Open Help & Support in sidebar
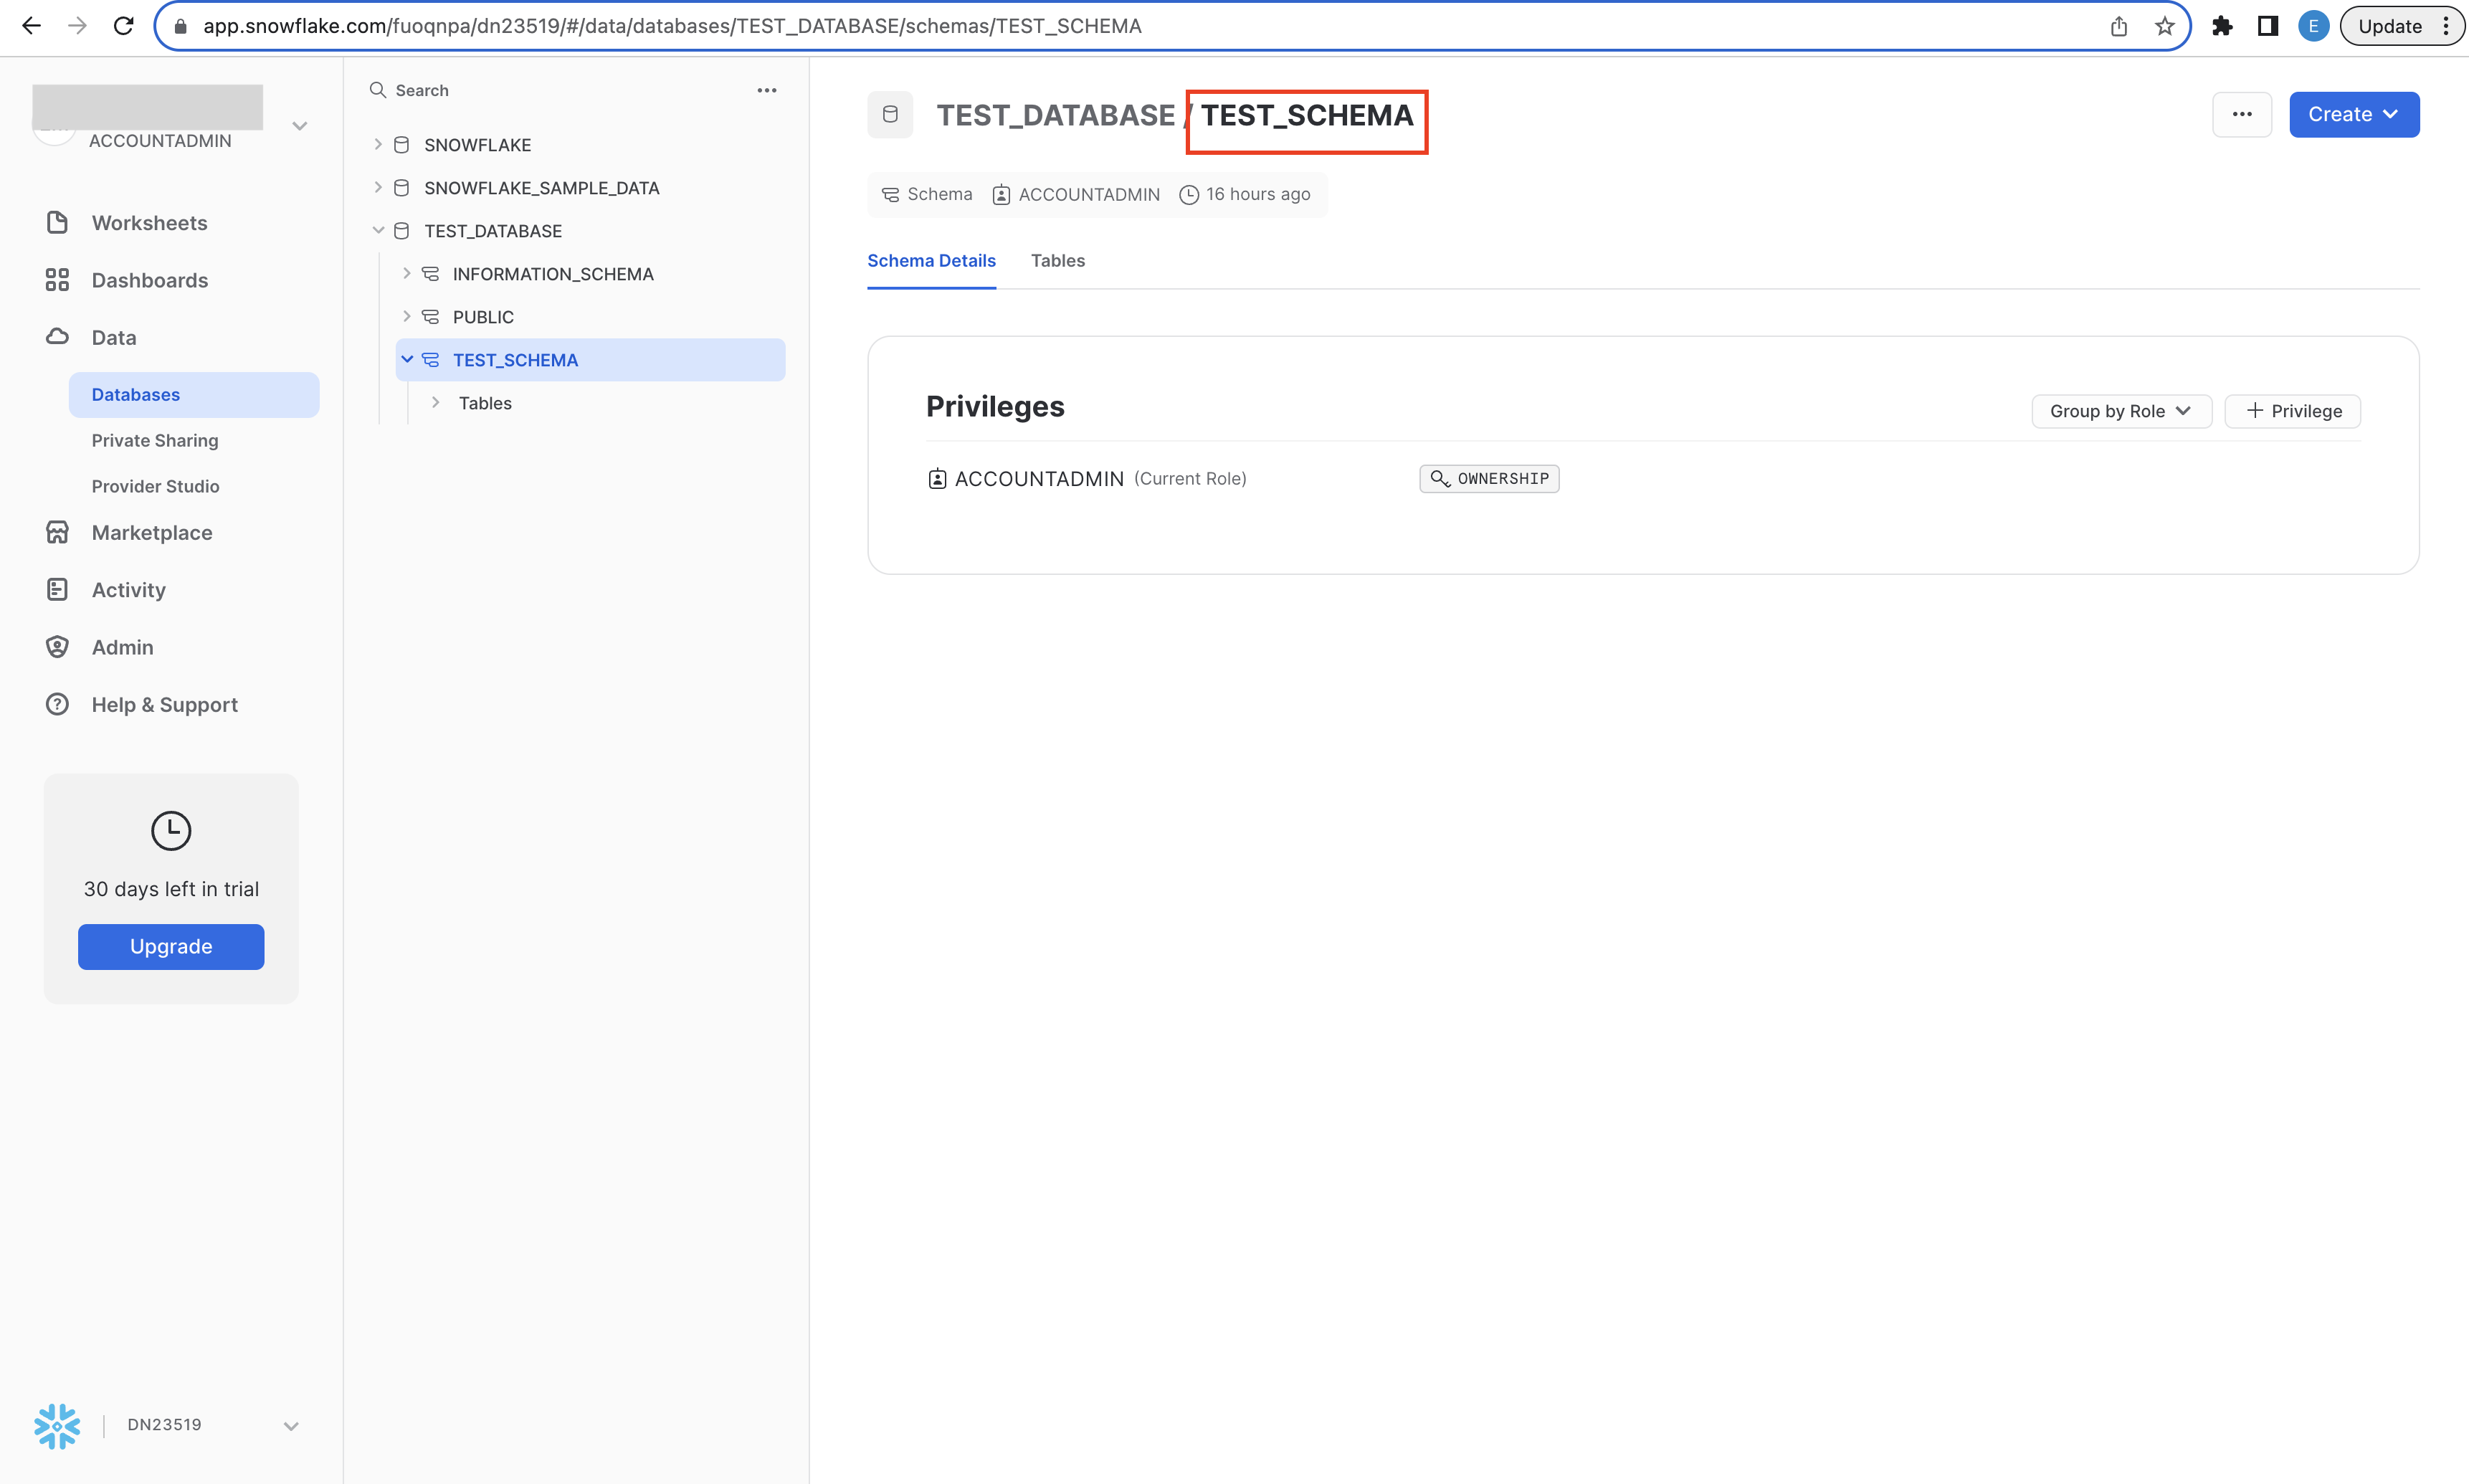 (165, 705)
